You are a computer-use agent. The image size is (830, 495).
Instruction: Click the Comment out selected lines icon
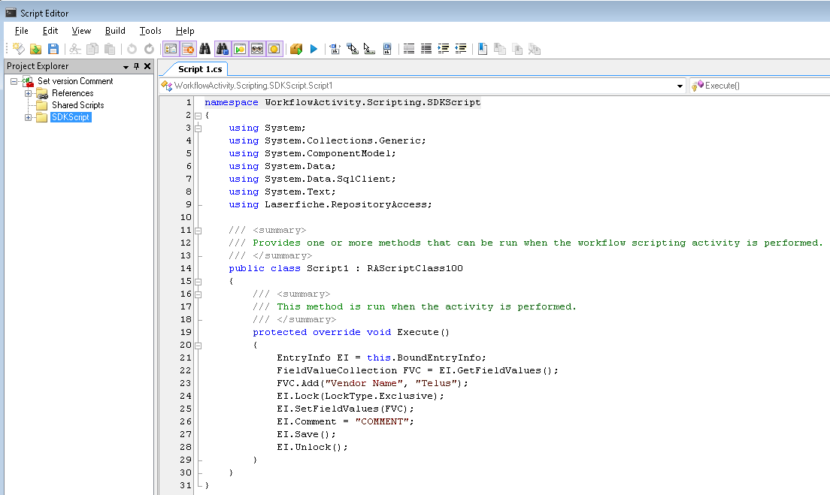pyautogui.click(x=408, y=49)
